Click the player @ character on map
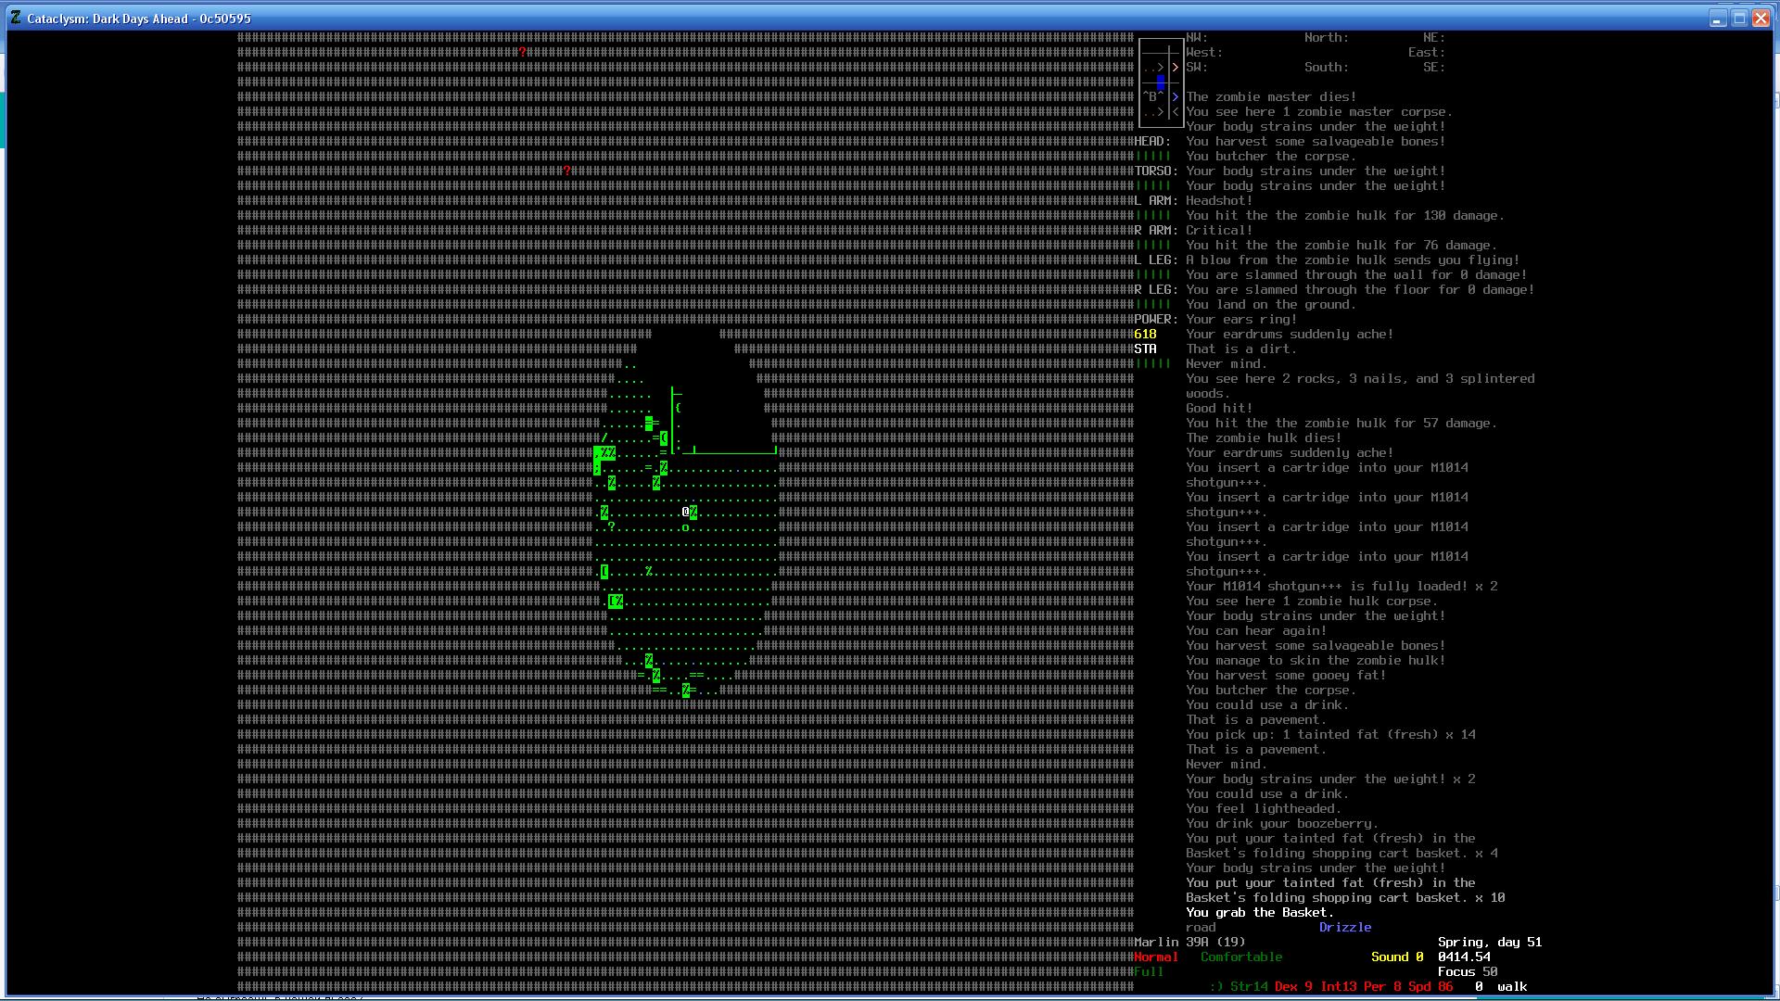Image resolution: width=1780 pixels, height=1001 pixels. [686, 512]
